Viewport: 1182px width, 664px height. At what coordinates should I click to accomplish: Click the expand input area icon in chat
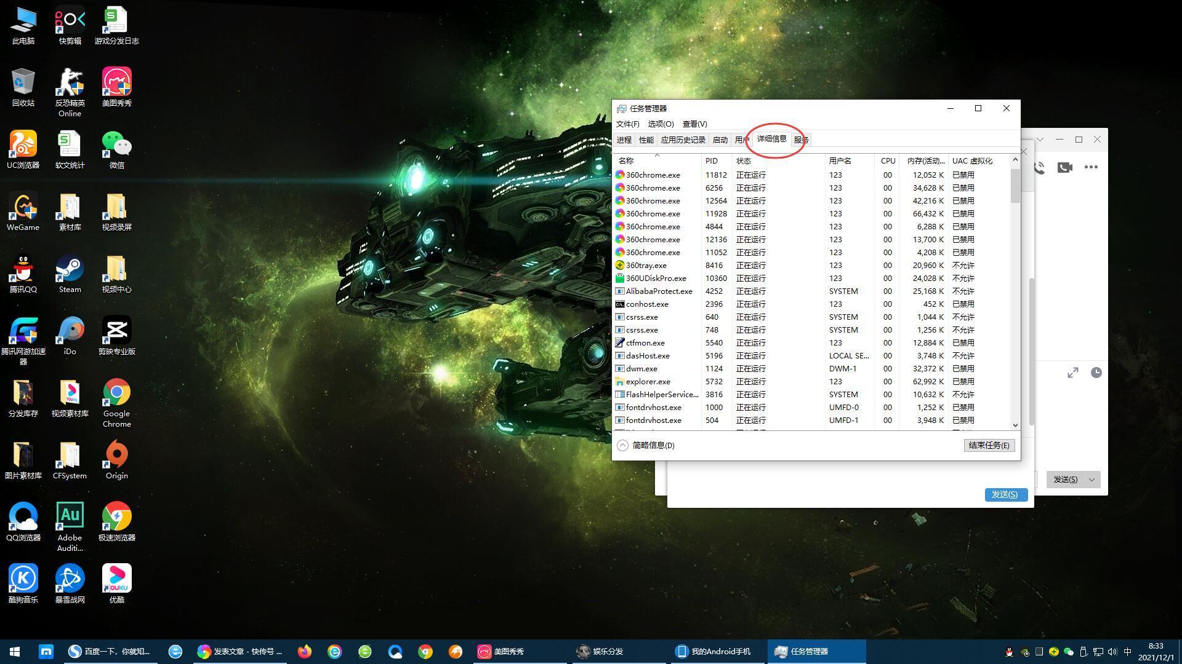1073,373
